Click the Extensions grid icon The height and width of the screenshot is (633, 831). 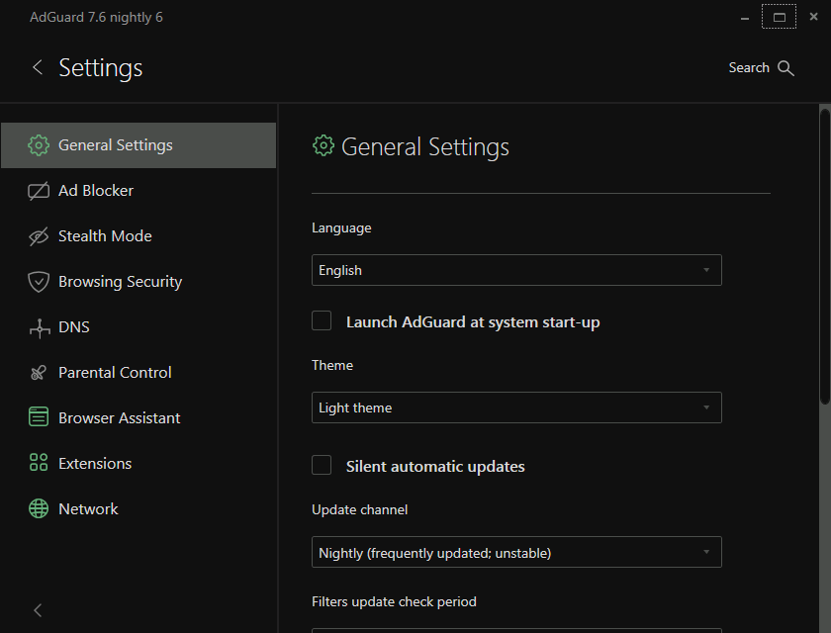tap(39, 464)
